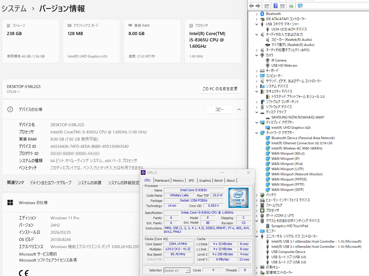Expand the processor (プロセッサ) node in Device Manager
This screenshot has width=369, height=276.
257,210
